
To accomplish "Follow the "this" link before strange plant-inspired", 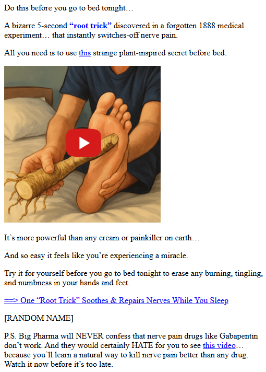I will click(x=85, y=53).
